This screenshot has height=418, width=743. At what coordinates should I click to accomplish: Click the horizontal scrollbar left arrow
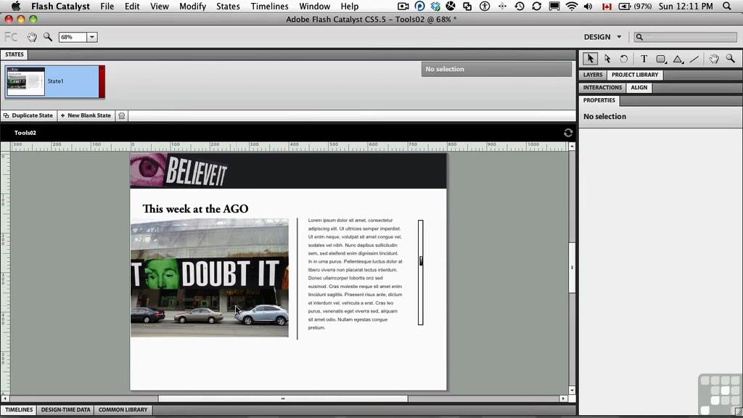tap(5, 398)
